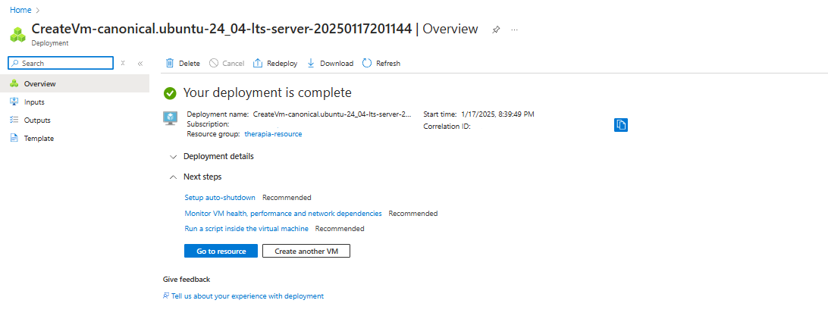Click the large deployment cubes icon in header
This screenshot has width=828, height=319.
tap(17, 35)
